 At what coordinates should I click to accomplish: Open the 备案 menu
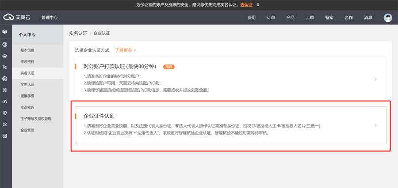coord(329,18)
